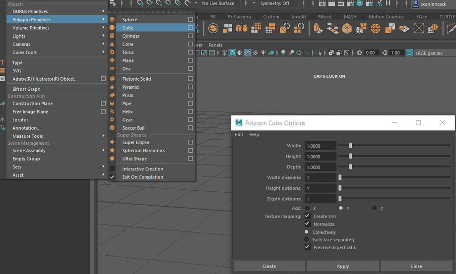Click the Create button
The height and width of the screenshot is (274, 456).
(x=269, y=266)
